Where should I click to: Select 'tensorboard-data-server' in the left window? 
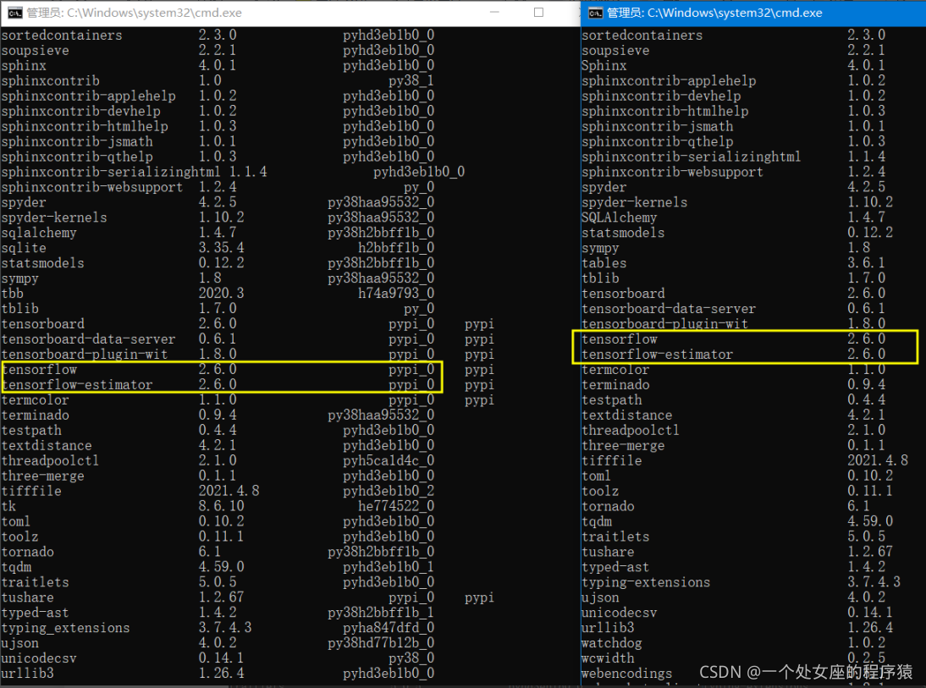click(x=88, y=339)
